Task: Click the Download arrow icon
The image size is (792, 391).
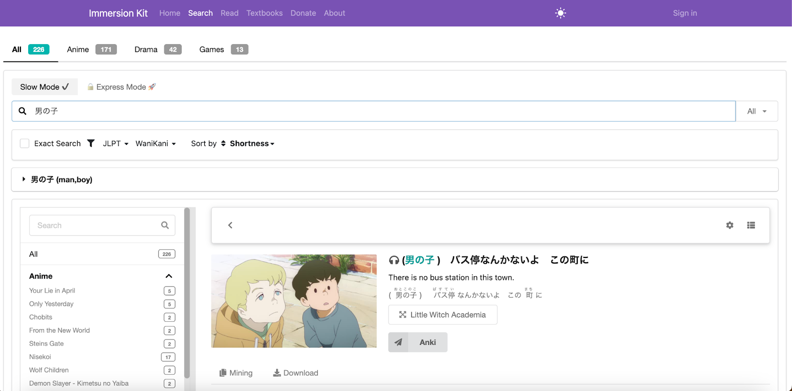Action: pyautogui.click(x=277, y=373)
